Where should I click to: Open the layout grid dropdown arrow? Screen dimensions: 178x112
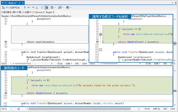tap(55, 8)
